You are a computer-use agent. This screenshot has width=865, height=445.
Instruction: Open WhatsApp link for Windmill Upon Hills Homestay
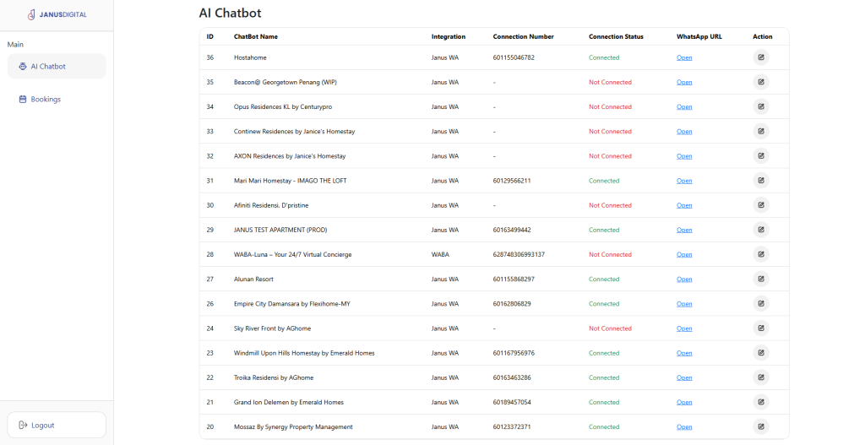click(684, 354)
